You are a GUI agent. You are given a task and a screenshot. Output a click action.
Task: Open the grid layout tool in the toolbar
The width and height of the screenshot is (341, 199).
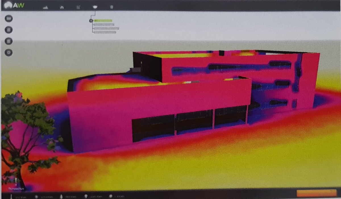coord(78,7)
